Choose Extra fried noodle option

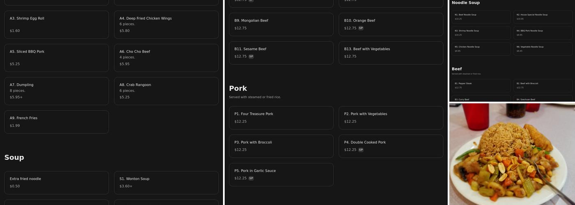click(x=56, y=182)
